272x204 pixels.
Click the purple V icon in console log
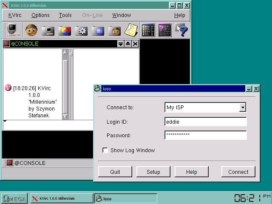click(8, 88)
